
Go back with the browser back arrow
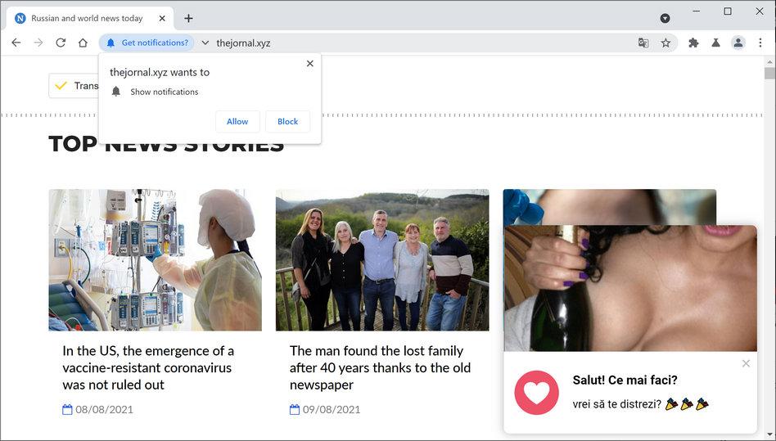click(16, 43)
